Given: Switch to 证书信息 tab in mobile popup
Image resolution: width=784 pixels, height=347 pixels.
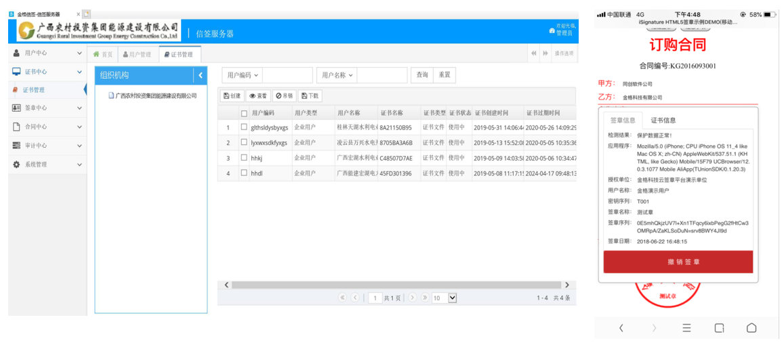Looking at the screenshot, I should point(663,121).
